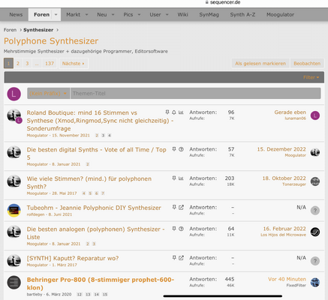Viewport: 328px width, 300px height.
Task: Click the question mark icon on digital Synths thread
Action: click(181, 149)
